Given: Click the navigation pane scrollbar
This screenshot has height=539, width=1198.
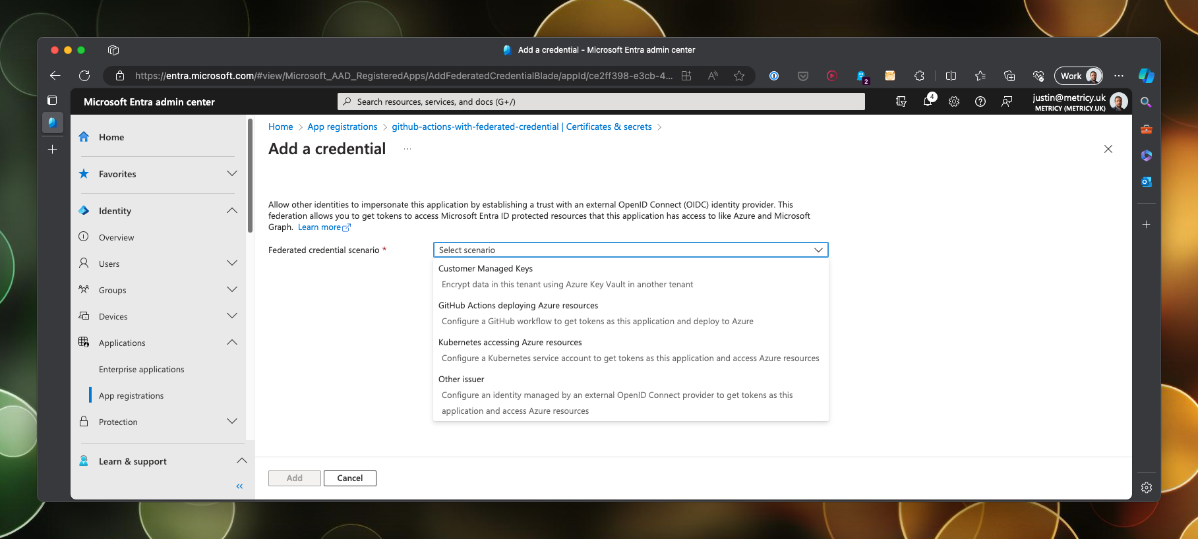Looking at the screenshot, I should point(250,176).
